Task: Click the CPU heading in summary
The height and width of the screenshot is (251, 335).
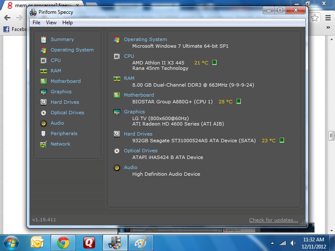Action: (129, 56)
